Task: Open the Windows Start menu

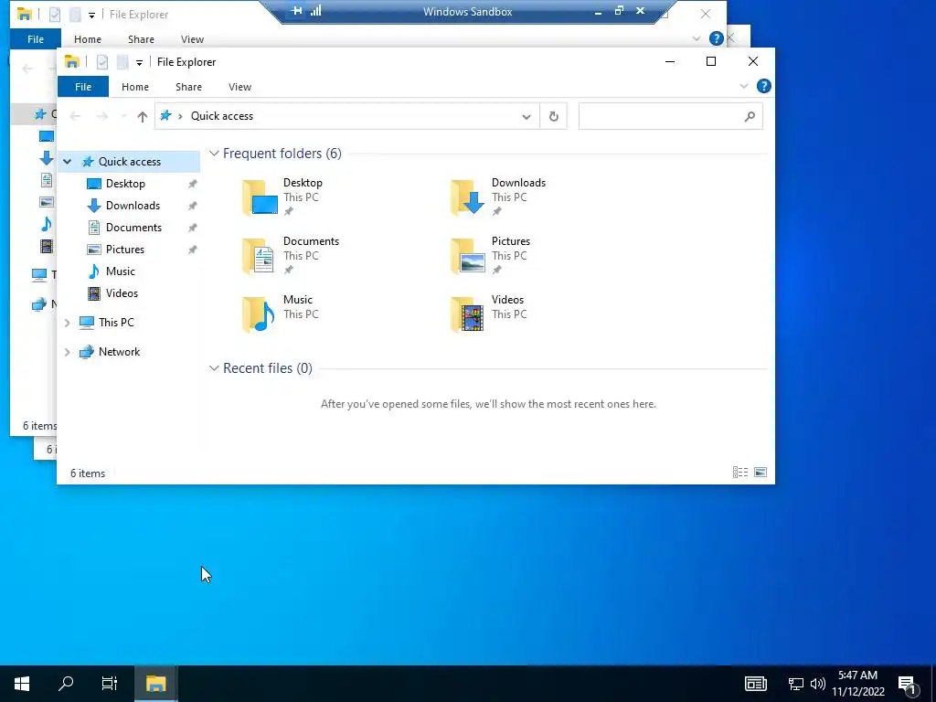Action: click(x=22, y=684)
